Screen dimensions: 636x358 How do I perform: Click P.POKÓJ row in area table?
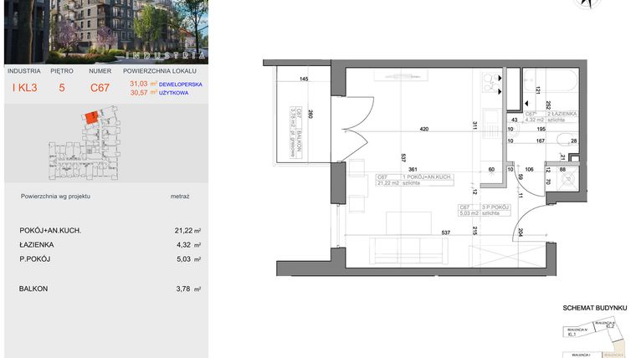[x=110, y=259]
